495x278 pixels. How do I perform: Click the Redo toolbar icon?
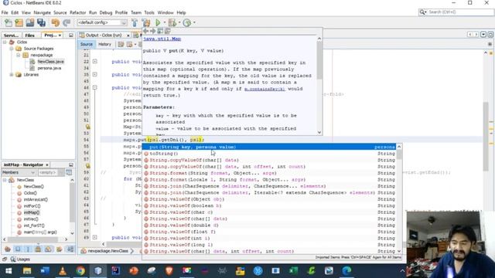click(67, 22)
